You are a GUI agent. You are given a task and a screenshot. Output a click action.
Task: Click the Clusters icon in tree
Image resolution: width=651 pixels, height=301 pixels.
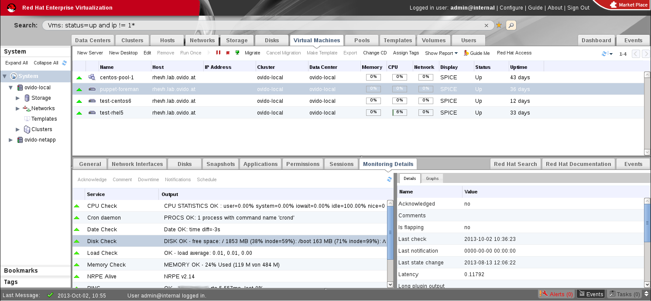pyautogui.click(x=27, y=129)
